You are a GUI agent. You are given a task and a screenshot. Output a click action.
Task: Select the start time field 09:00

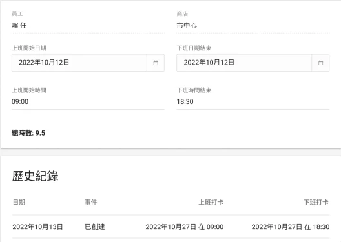pos(88,101)
